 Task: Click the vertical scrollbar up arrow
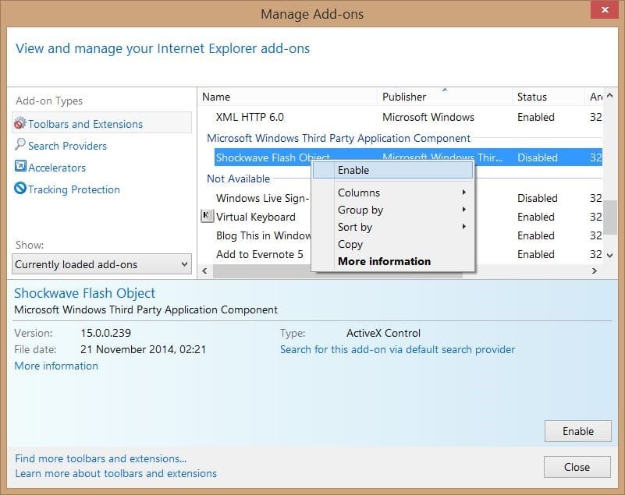click(x=610, y=96)
